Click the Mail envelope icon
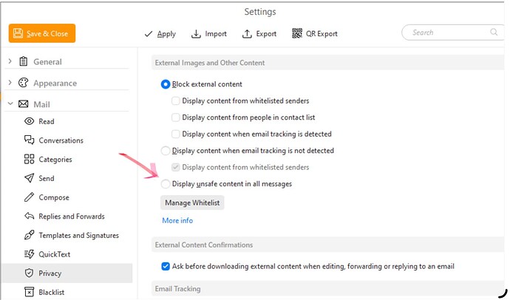 click(x=23, y=104)
